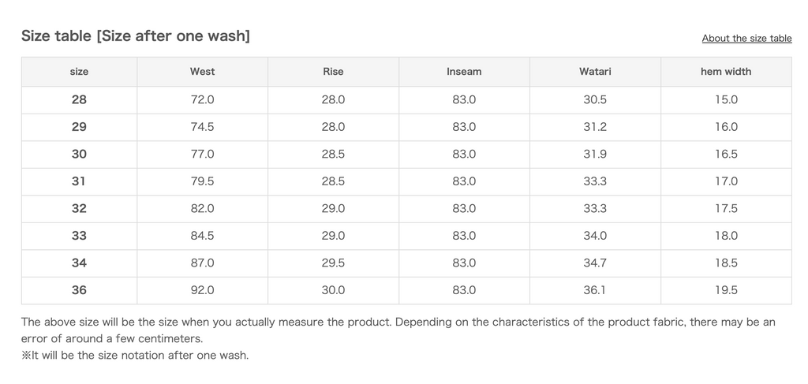
Task: Click the 'Inseam' column header
Action: click(x=464, y=72)
